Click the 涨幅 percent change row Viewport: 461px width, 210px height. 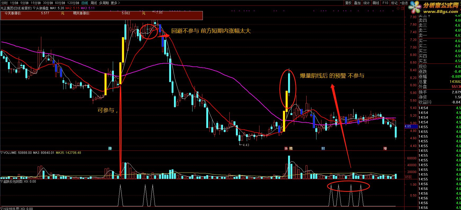point(440,77)
